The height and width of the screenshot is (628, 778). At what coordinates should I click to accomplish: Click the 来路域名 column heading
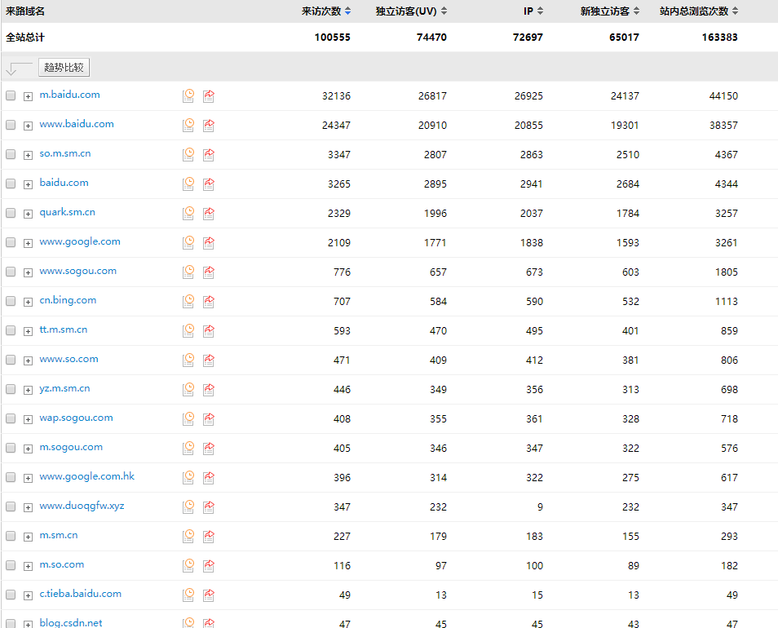[24, 11]
